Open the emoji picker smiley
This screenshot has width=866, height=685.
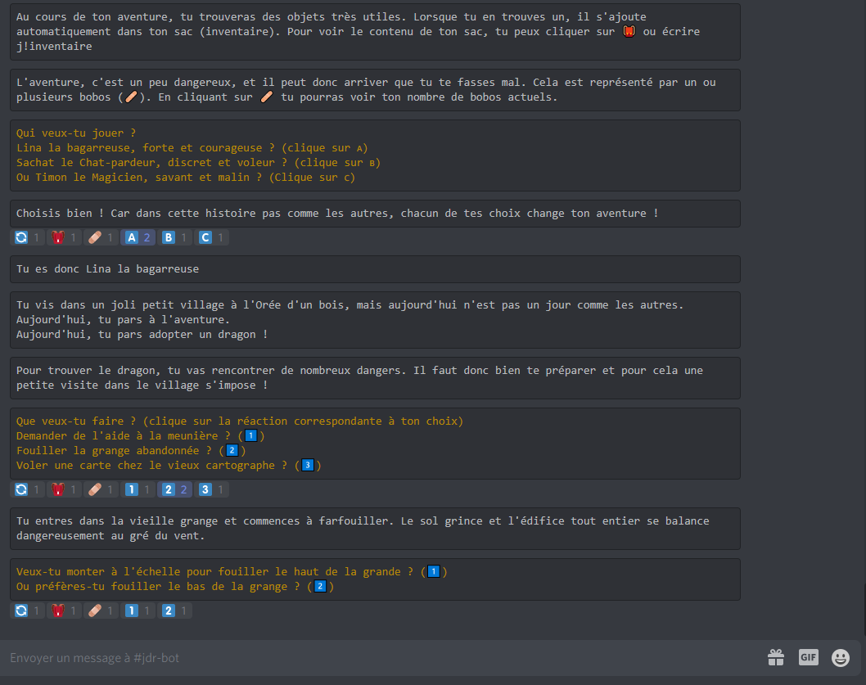click(841, 657)
